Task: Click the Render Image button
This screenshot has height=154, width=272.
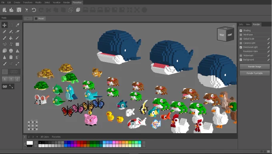Action: [255, 67]
